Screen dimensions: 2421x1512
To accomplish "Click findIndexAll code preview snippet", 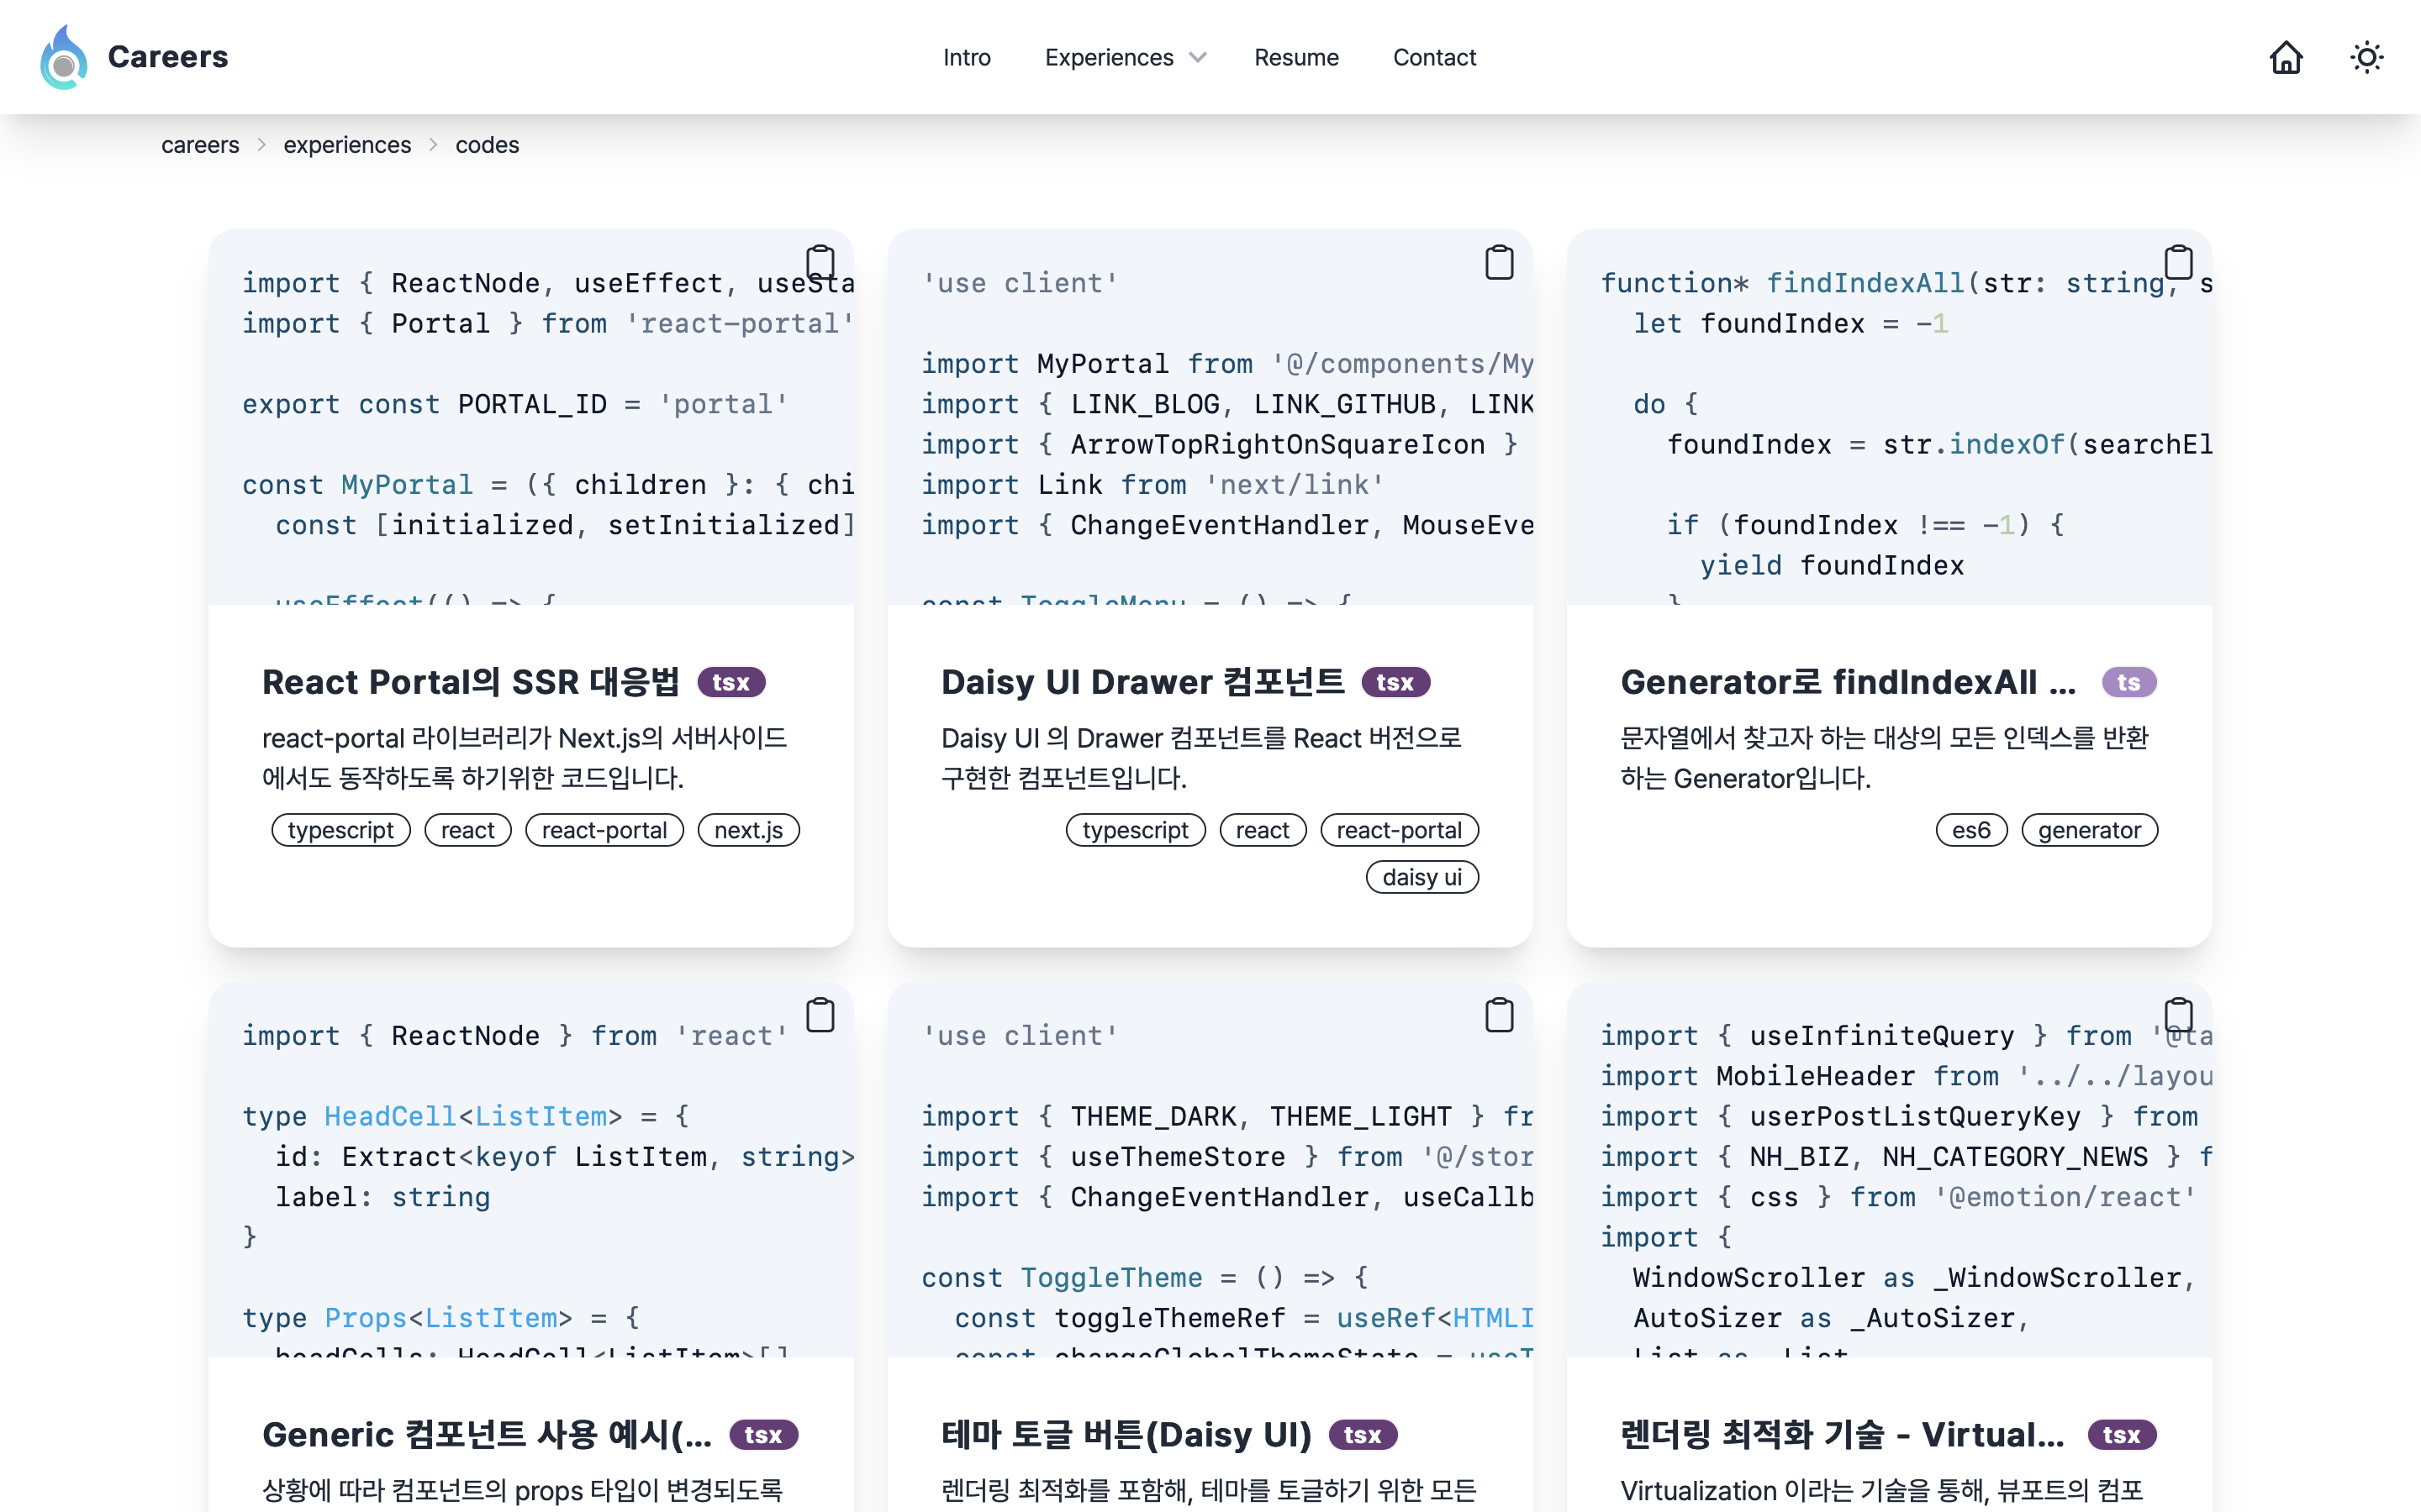I will (x=1889, y=416).
